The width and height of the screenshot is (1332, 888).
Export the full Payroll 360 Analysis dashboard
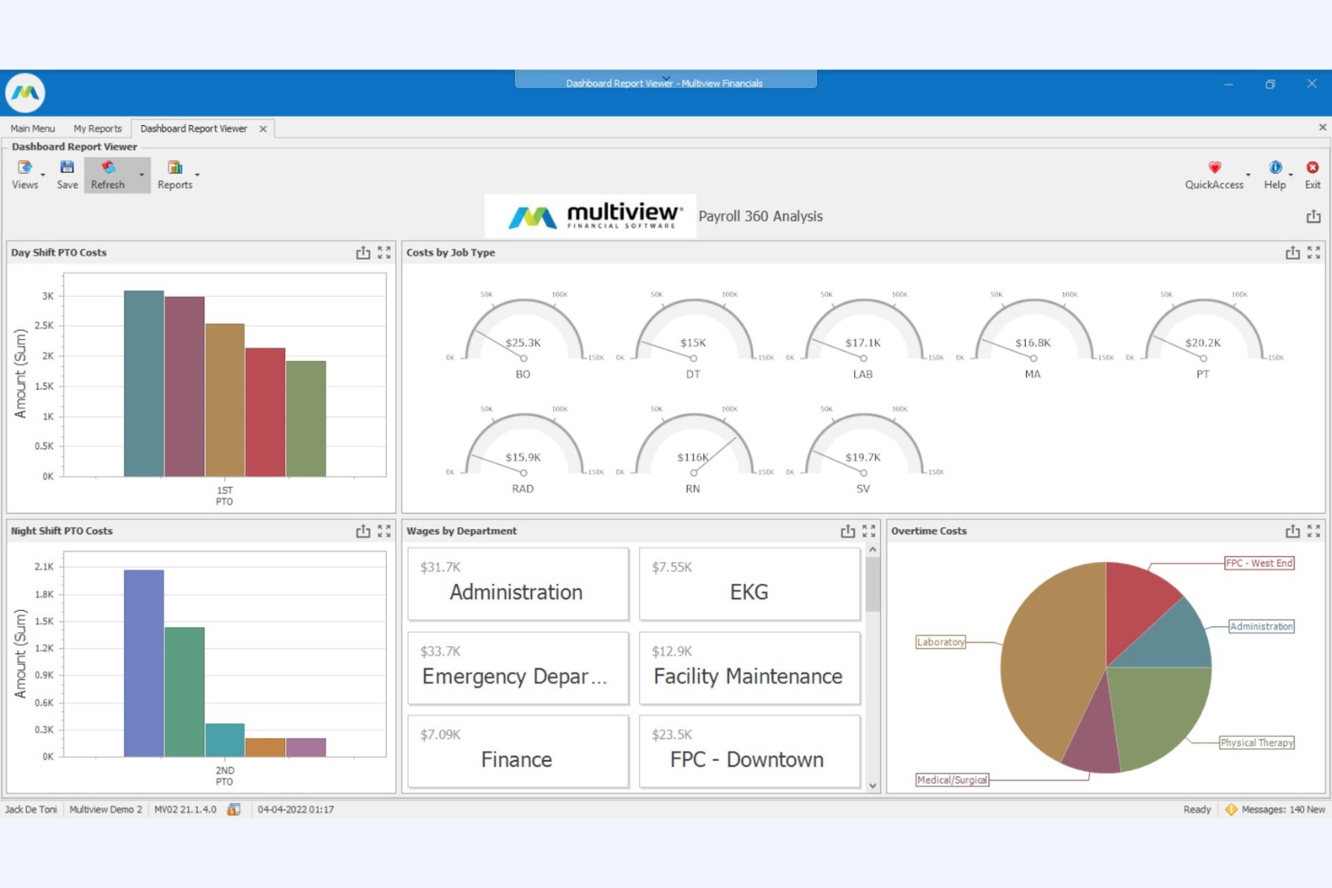coord(1315,216)
